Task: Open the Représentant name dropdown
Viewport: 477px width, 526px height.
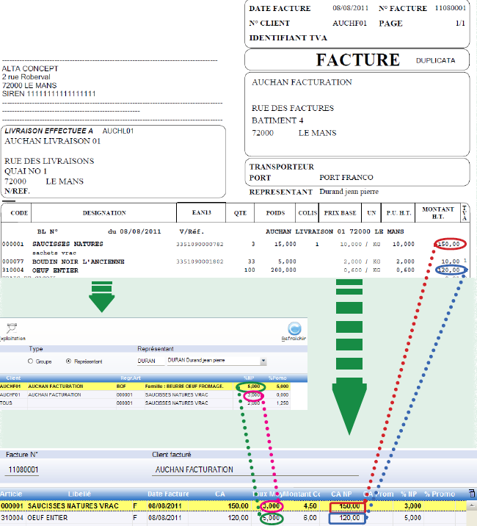Action: tap(263, 361)
